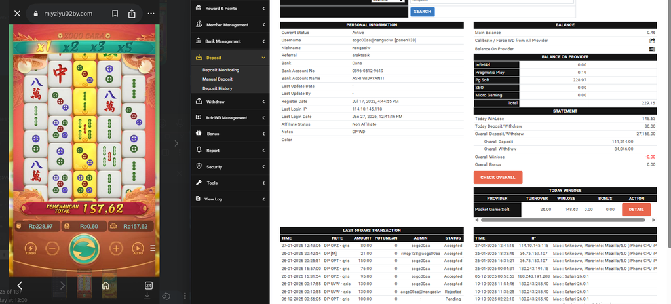The height and width of the screenshot is (304, 671).
Task: Click referral value araktasik
Action: (362, 56)
